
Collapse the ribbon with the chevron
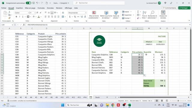click(189, 21)
